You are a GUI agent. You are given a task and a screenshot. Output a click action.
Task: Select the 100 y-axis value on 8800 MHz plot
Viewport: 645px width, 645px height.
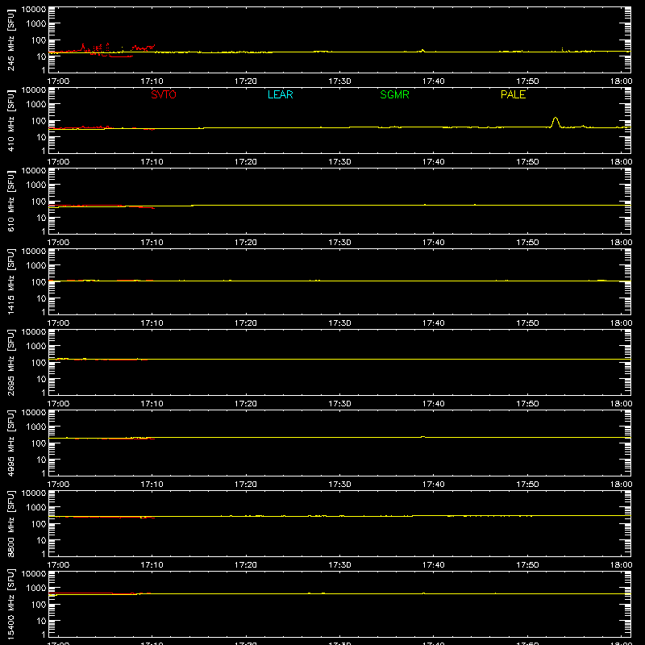(x=39, y=524)
